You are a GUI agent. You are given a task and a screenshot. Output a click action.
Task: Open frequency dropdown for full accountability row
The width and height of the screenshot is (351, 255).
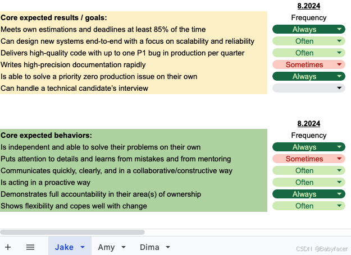[x=339, y=194]
